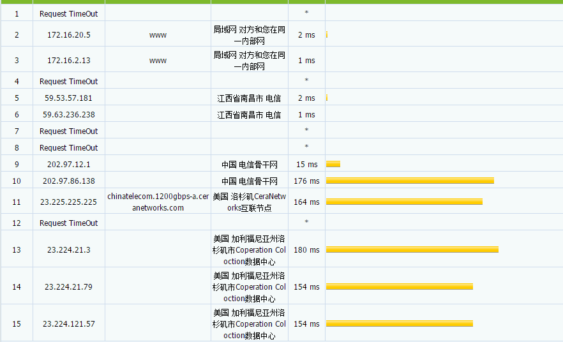Click 2 ms value in hop 5 row
The height and width of the screenshot is (342, 563).
306,98
